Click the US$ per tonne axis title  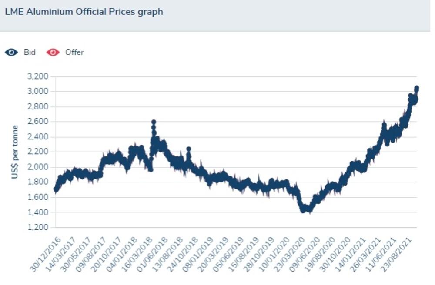point(15,152)
